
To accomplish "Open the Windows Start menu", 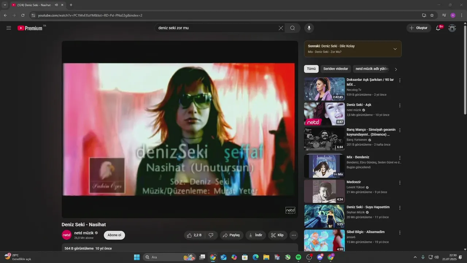I will click(x=137, y=257).
